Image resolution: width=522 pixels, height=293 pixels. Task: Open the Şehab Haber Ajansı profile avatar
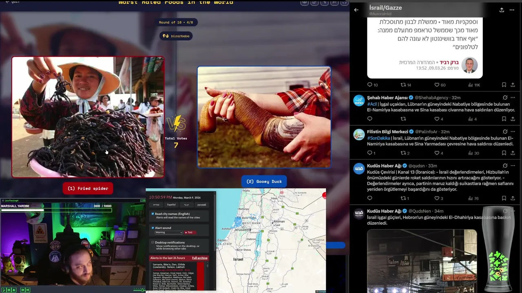pos(359,101)
